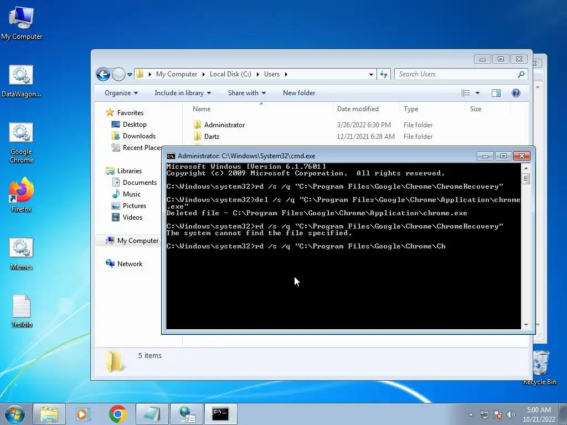Select the Memes desktop icon
Screen dimensions: 567x425
[22, 253]
